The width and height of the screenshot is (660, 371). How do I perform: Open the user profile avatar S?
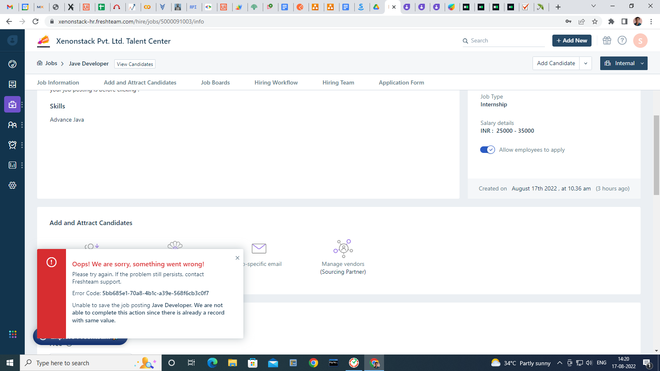tap(640, 40)
